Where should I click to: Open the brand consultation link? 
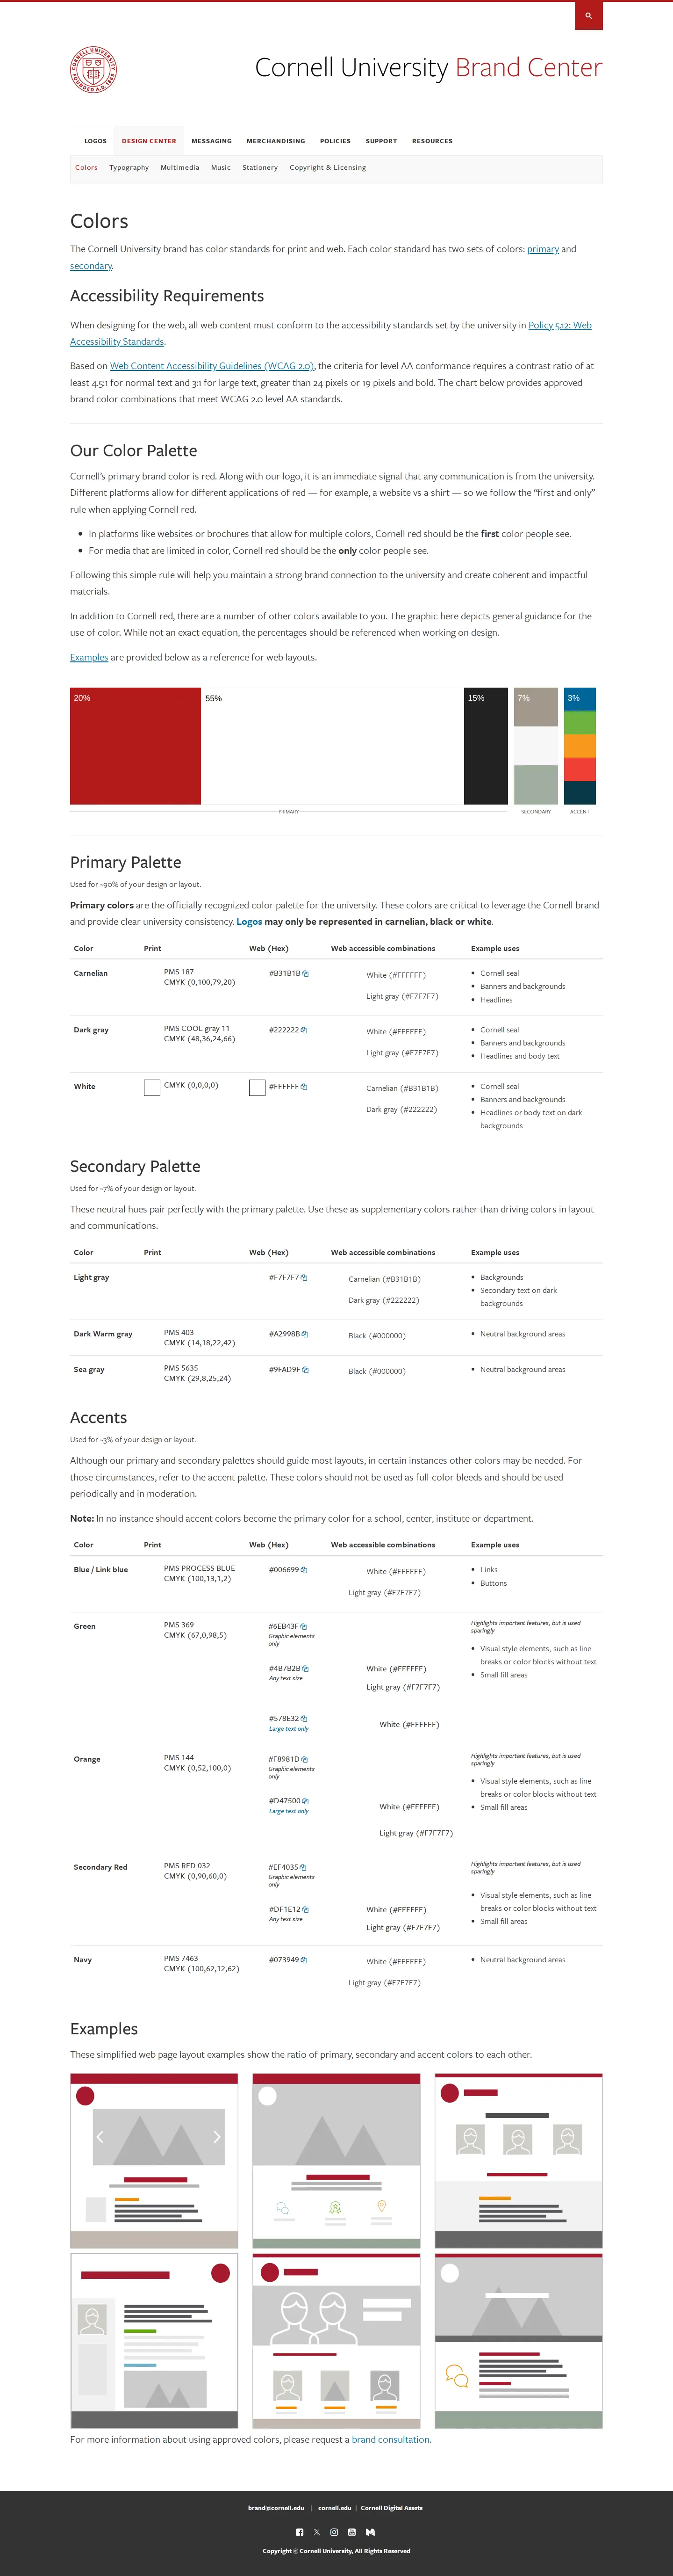coord(390,2439)
